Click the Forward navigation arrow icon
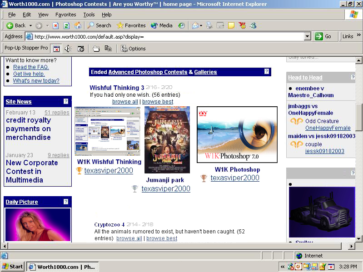 tap(39, 26)
